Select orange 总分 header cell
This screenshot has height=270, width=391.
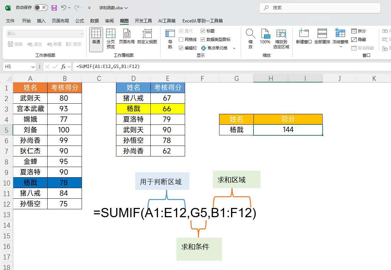point(288,119)
